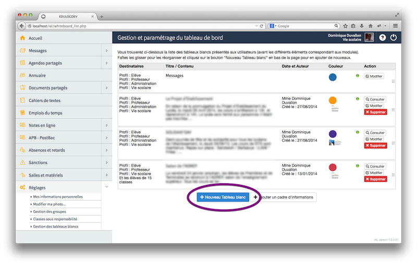Toggle green status dot on Messages row
The width and height of the screenshot is (417, 265).
(x=358, y=76)
